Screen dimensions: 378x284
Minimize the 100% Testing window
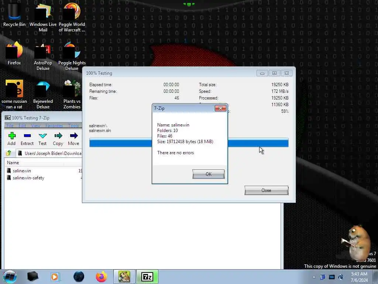tap(262, 73)
